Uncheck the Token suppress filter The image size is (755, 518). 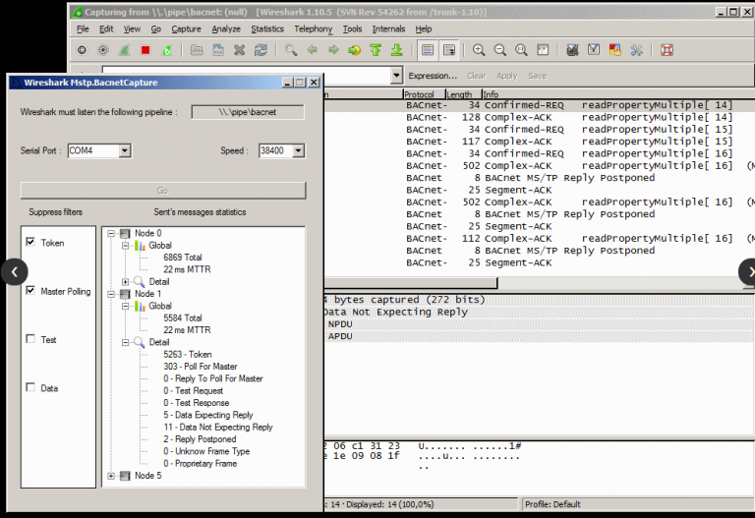pos(30,242)
